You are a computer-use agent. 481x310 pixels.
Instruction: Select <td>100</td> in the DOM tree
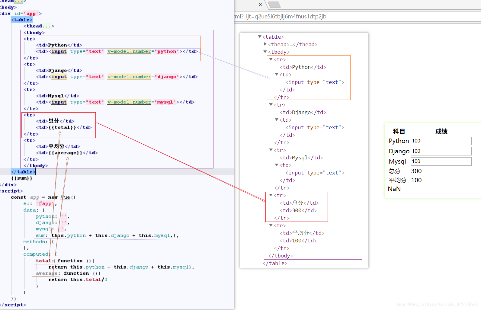click(x=298, y=241)
